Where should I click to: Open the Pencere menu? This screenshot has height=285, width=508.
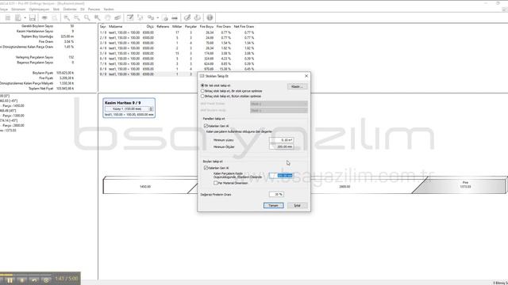(94, 9)
